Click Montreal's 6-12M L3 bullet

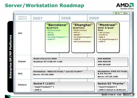tap(103, 35)
